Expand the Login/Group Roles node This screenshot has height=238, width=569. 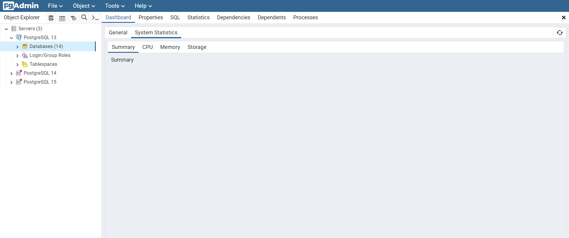point(17,55)
